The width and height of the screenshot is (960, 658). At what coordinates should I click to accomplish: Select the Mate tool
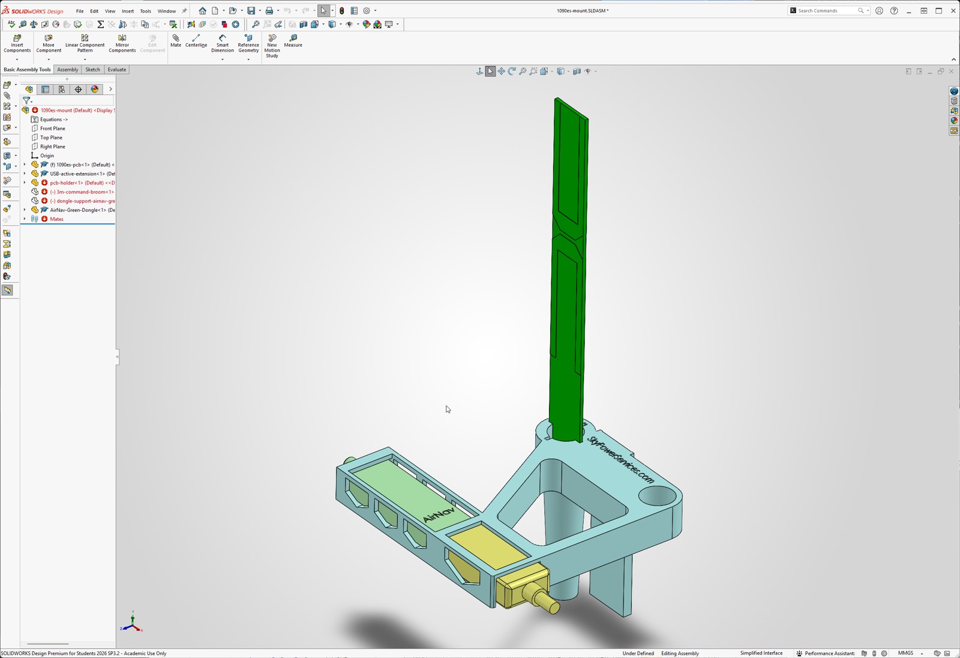pyautogui.click(x=176, y=41)
